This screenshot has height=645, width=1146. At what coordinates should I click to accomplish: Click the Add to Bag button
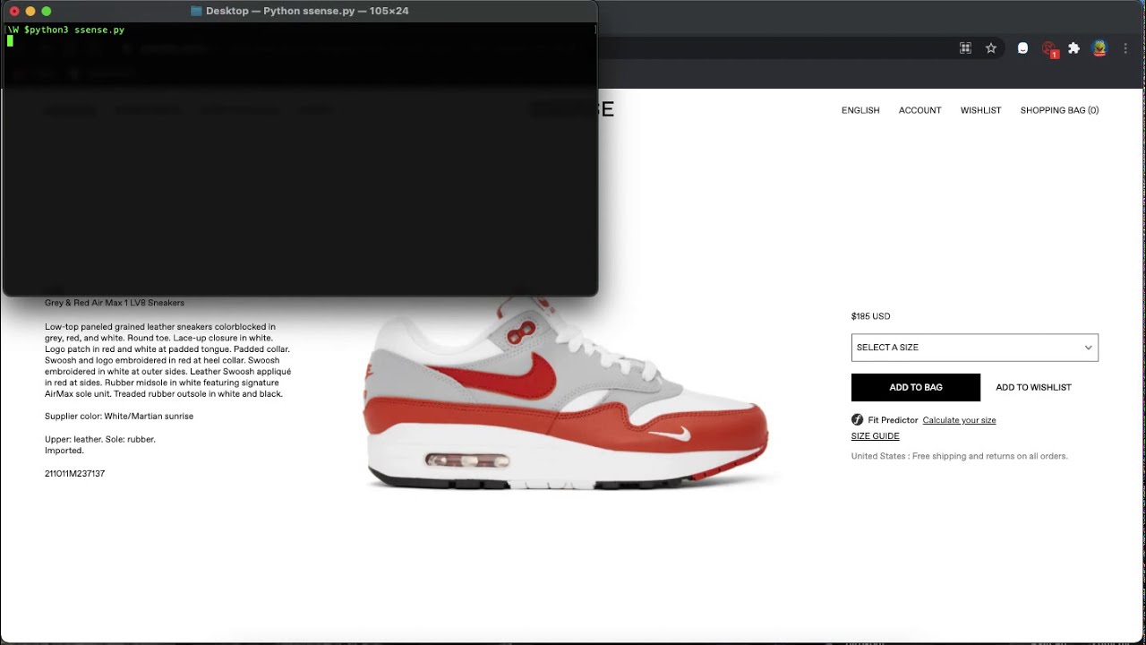pyautogui.click(x=916, y=387)
